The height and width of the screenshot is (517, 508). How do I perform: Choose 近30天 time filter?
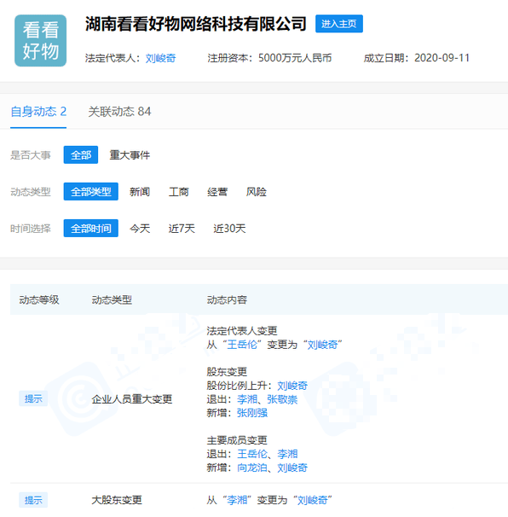[x=229, y=228]
